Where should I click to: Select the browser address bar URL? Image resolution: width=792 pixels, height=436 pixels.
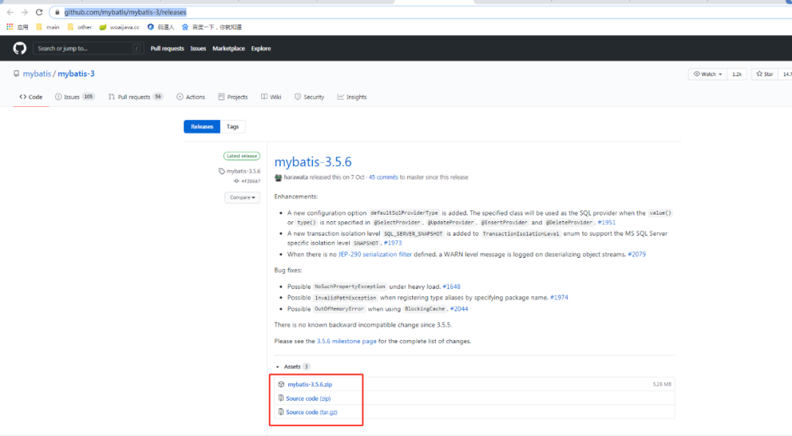click(x=125, y=12)
